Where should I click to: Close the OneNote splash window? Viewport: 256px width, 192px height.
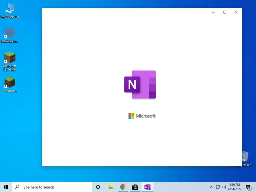click(x=236, y=12)
